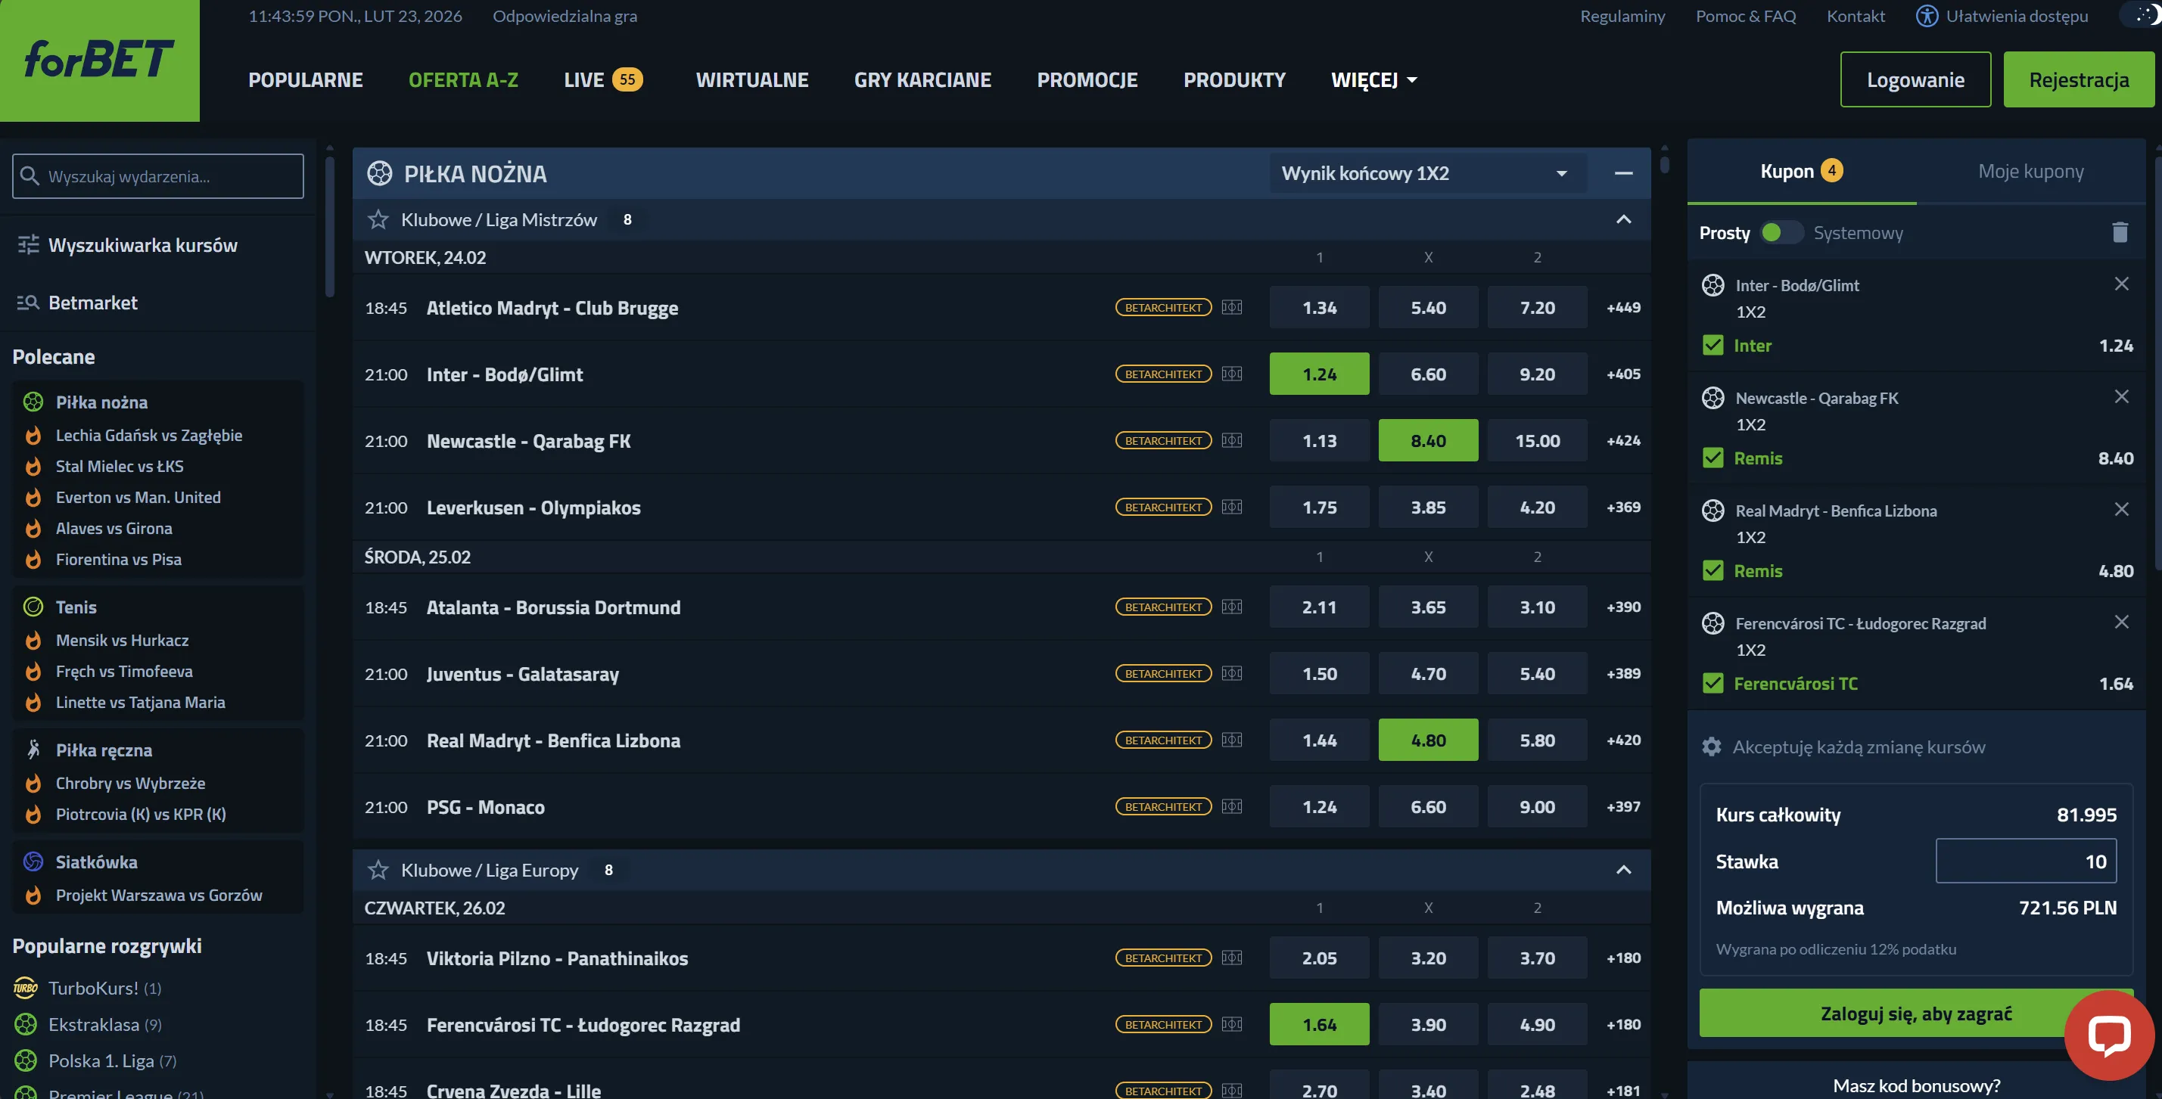Star the Liga Mistrzów league as favorite
Viewport: 2162px width, 1099px height.
(x=378, y=220)
